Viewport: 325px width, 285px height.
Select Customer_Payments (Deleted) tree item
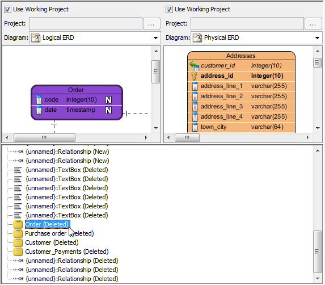click(x=67, y=252)
